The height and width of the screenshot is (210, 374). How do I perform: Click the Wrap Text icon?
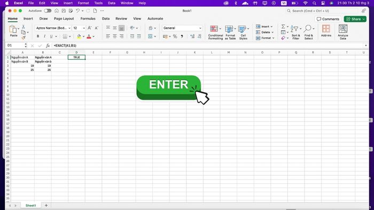(151, 28)
